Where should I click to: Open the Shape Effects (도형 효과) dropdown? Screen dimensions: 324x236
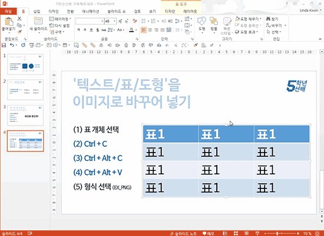point(246,32)
